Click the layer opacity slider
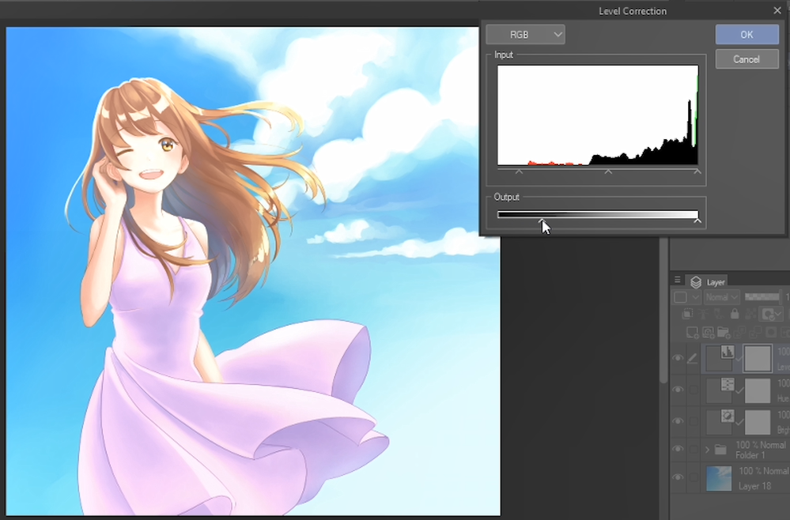The height and width of the screenshot is (520, 790). point(762,297)
